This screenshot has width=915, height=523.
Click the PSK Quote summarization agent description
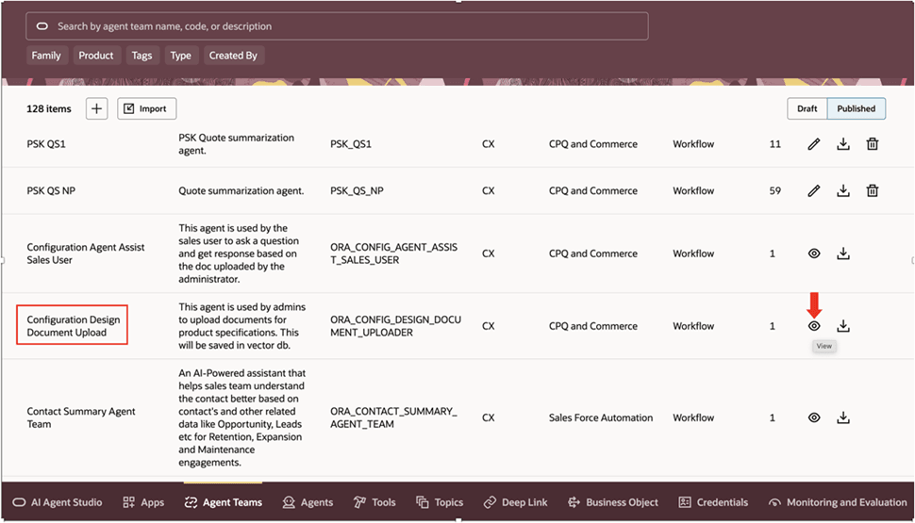237,144
